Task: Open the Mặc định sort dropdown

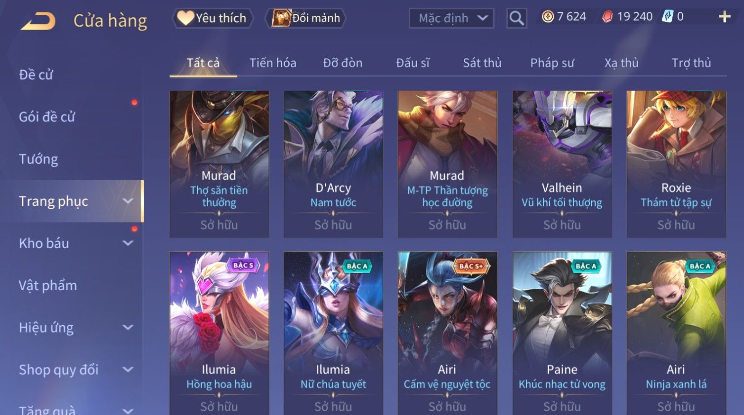Action: [x=451, y=18]
